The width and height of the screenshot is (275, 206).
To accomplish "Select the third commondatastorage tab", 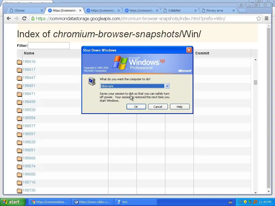I will point(141,10).
